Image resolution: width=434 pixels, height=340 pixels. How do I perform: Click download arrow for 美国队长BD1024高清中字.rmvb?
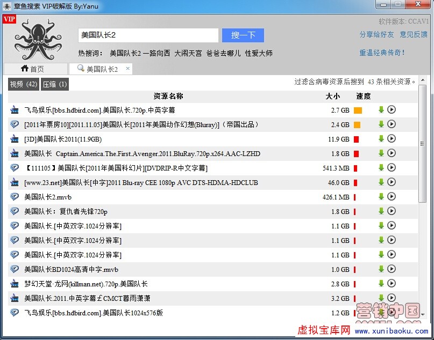tap(381, 269)
